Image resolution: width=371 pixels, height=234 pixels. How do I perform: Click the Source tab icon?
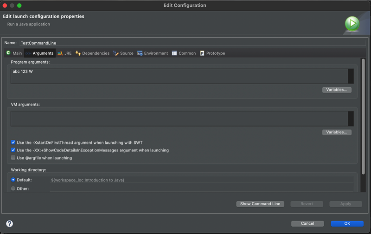116,53
